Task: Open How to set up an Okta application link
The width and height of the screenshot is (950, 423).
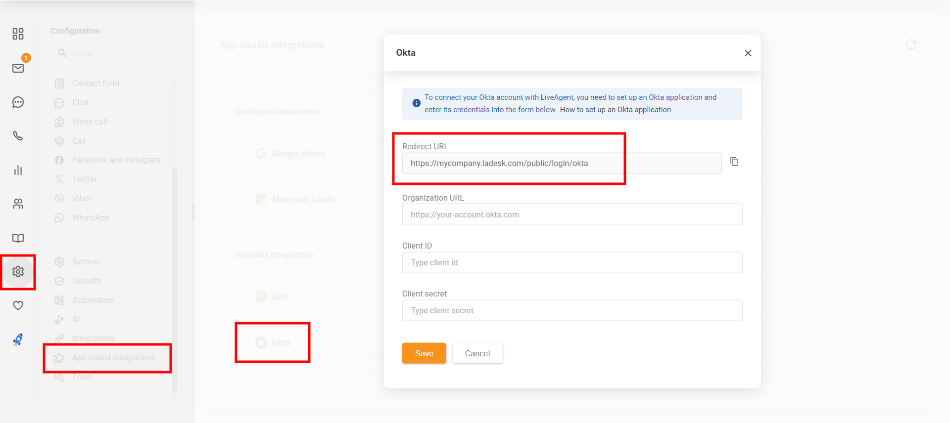Action: [615, 110]
